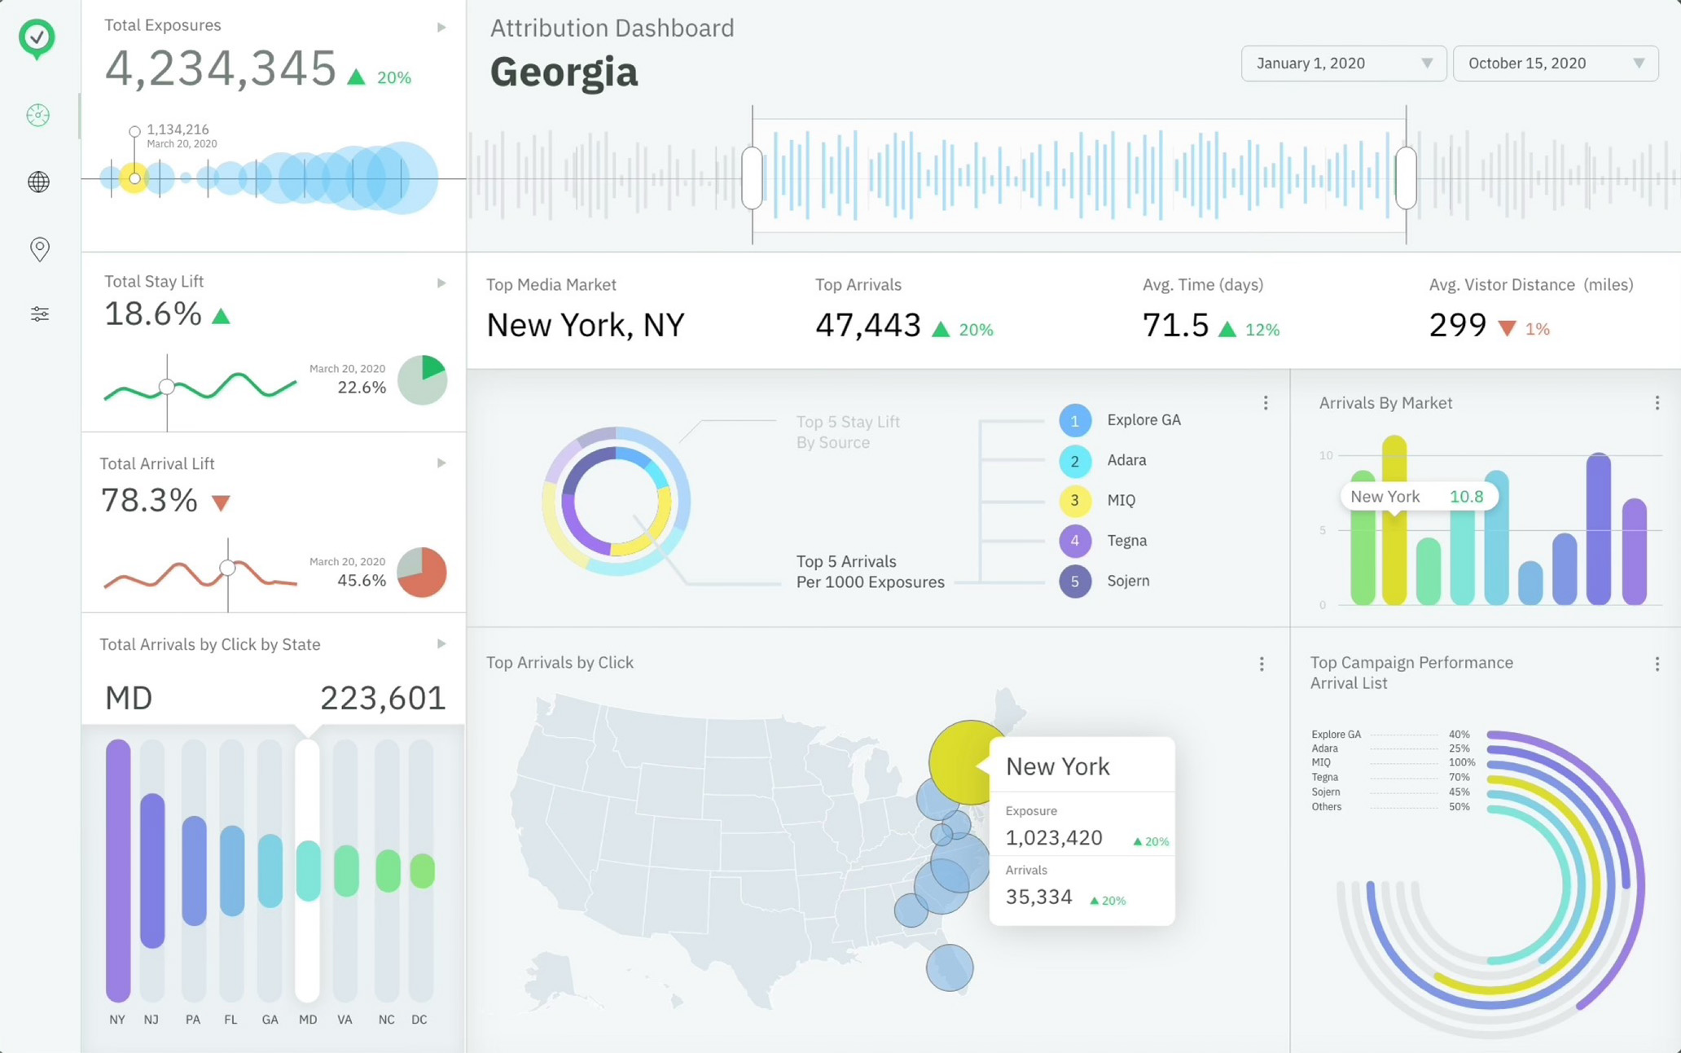Select the GA bar in state chart

[270, 871]
